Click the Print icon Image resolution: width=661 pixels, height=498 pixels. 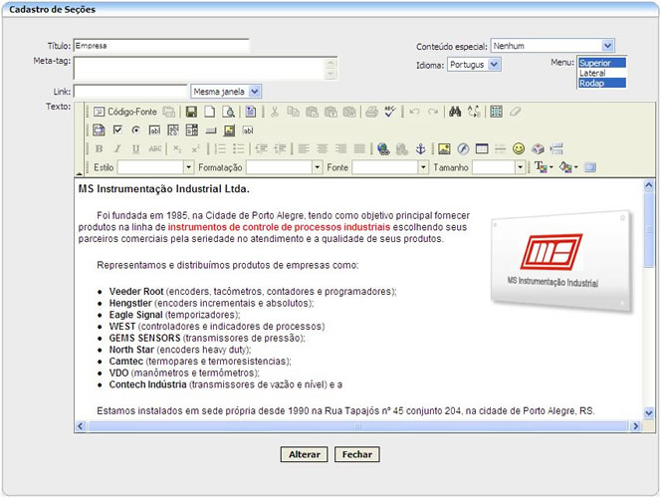pyautogui.click(x=371, y=112)
